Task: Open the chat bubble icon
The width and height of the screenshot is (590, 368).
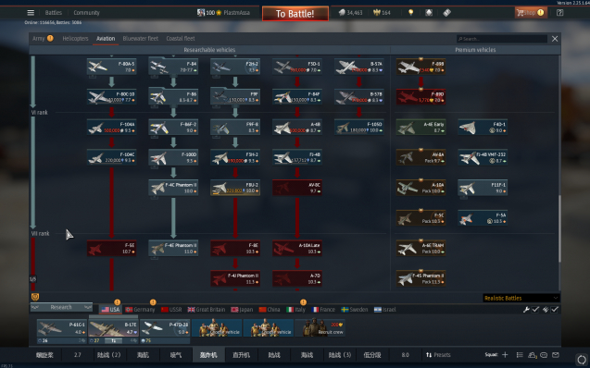Action: pyautogui.click(x=544, y=355)
